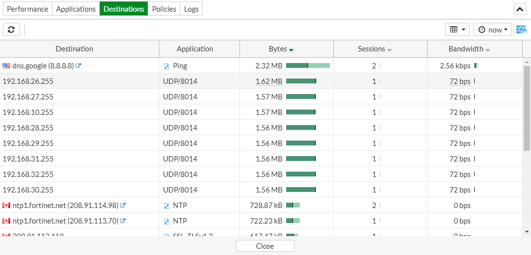
Task: Open the 'now' time range dropdown
Action: (493, 30)
